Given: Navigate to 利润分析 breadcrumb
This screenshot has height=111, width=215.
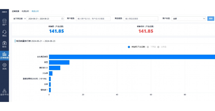Looking at the screenshot, I should click(25, 11).
